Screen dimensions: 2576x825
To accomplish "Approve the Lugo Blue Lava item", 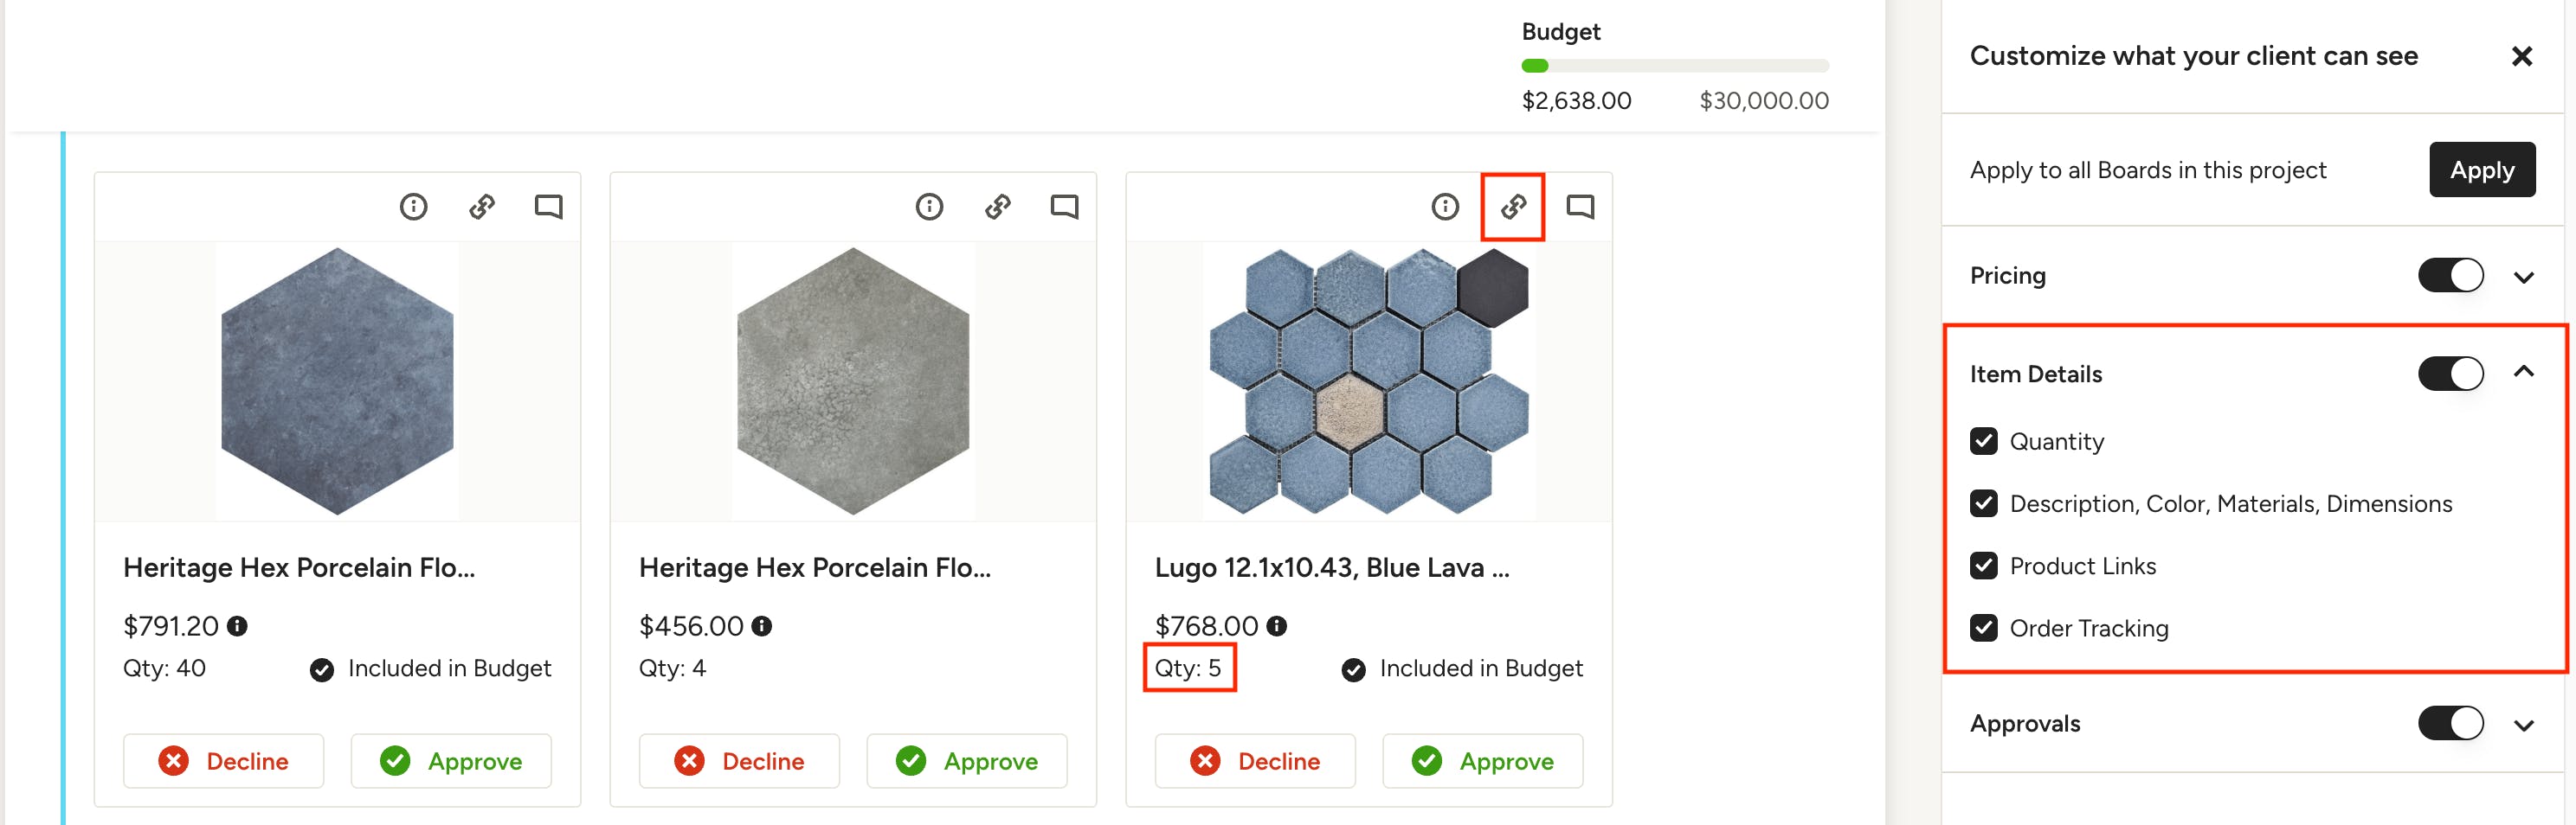I will [1483, 761].
